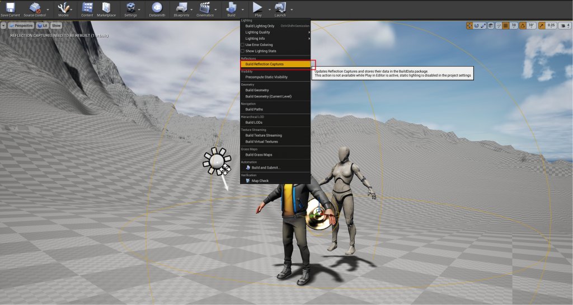This screenshot has height=305, width=573.
Task: Open the Perspective viewport type dropdown
Action: pos(22,26)
